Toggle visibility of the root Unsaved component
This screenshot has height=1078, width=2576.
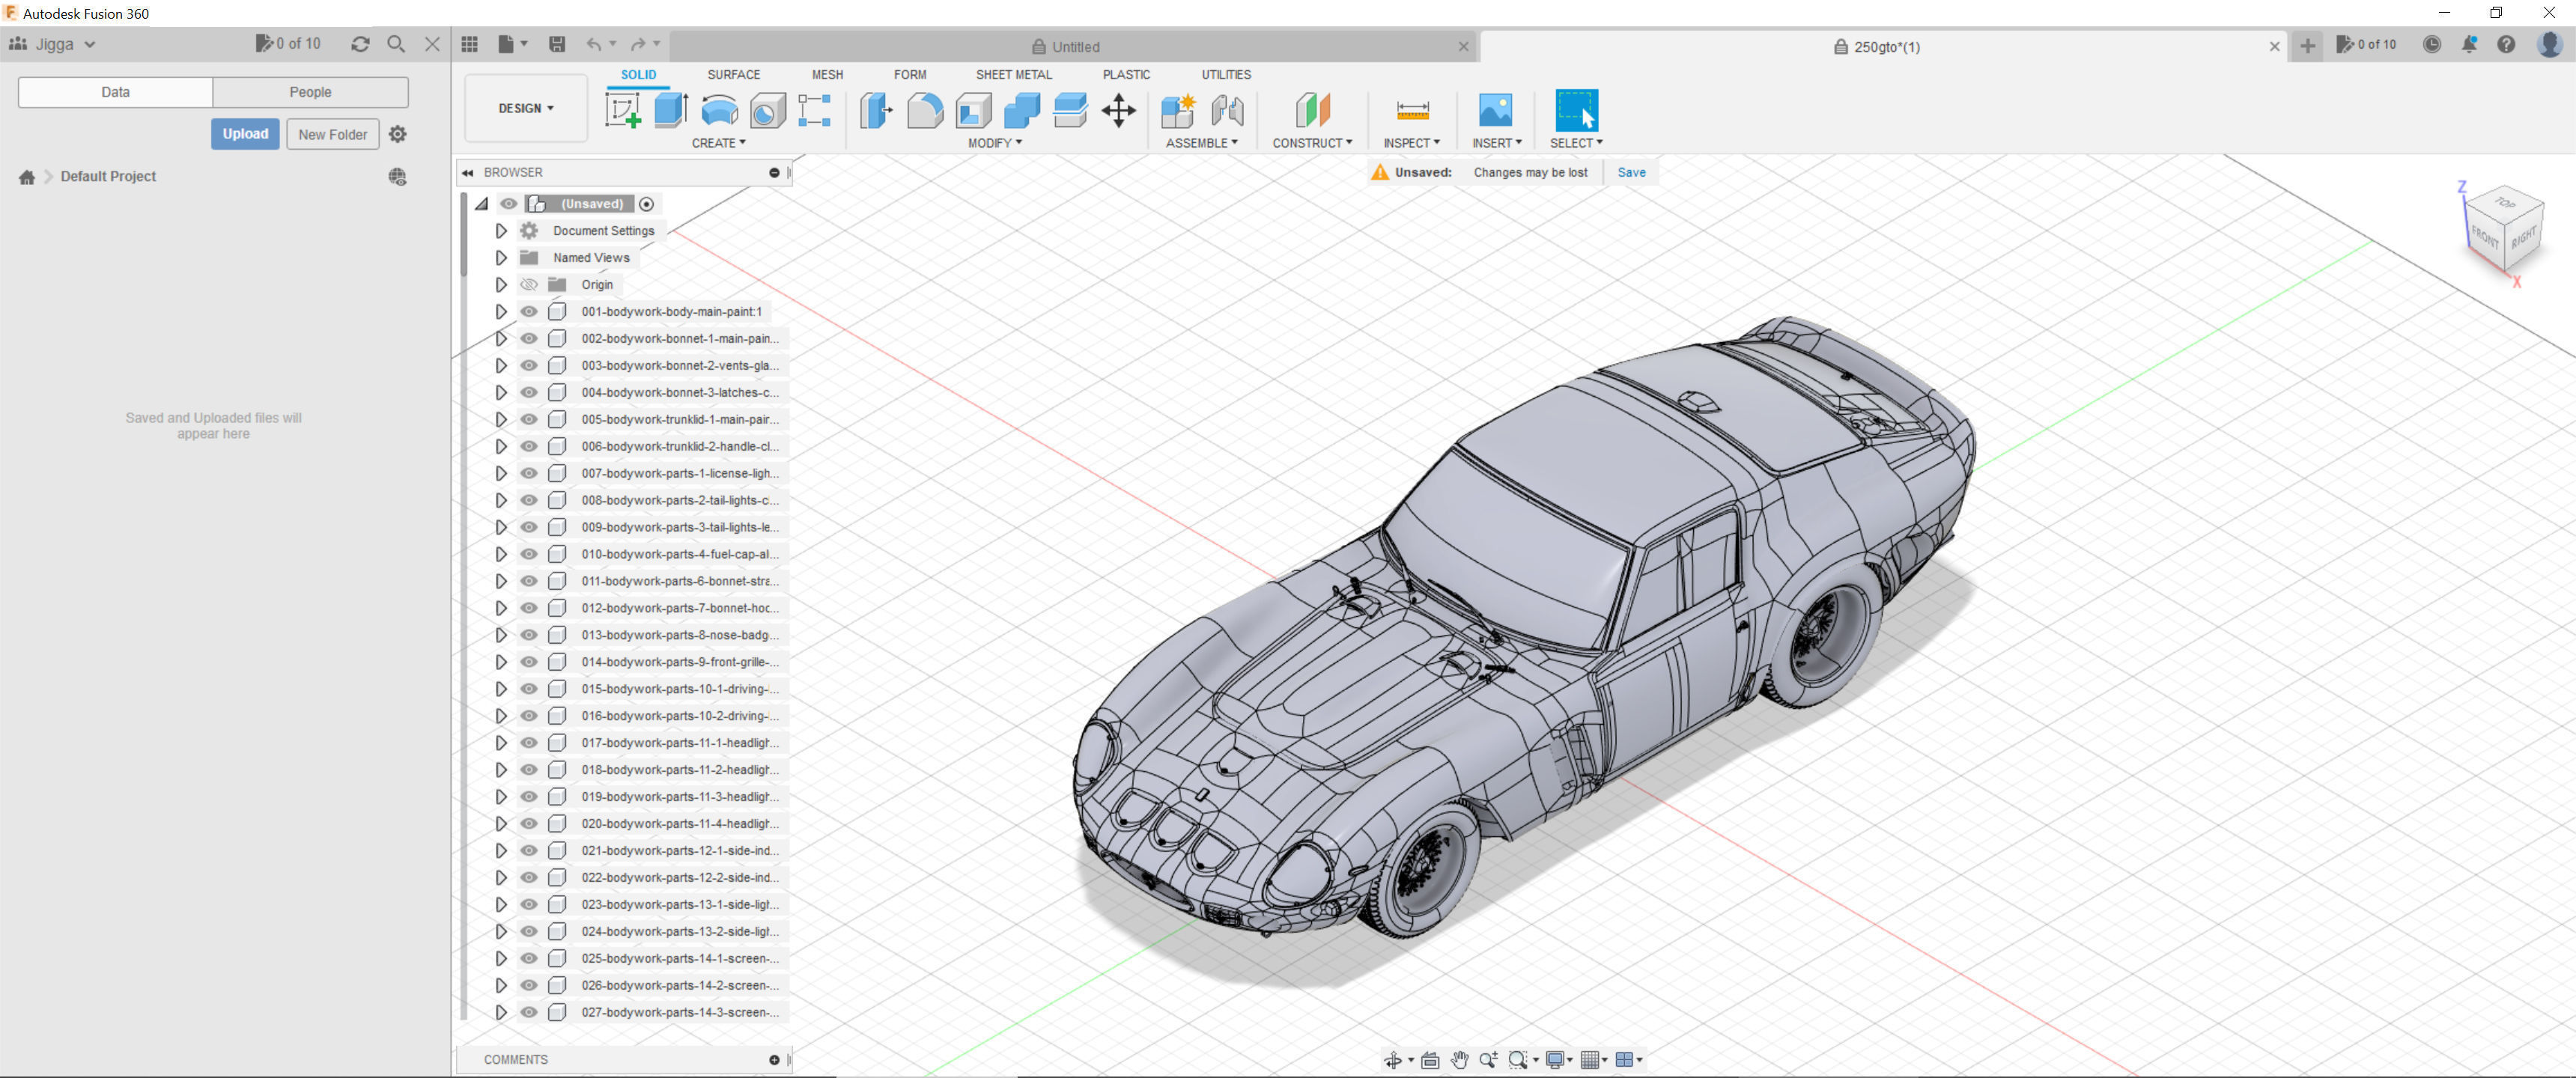tap(509, 204)
